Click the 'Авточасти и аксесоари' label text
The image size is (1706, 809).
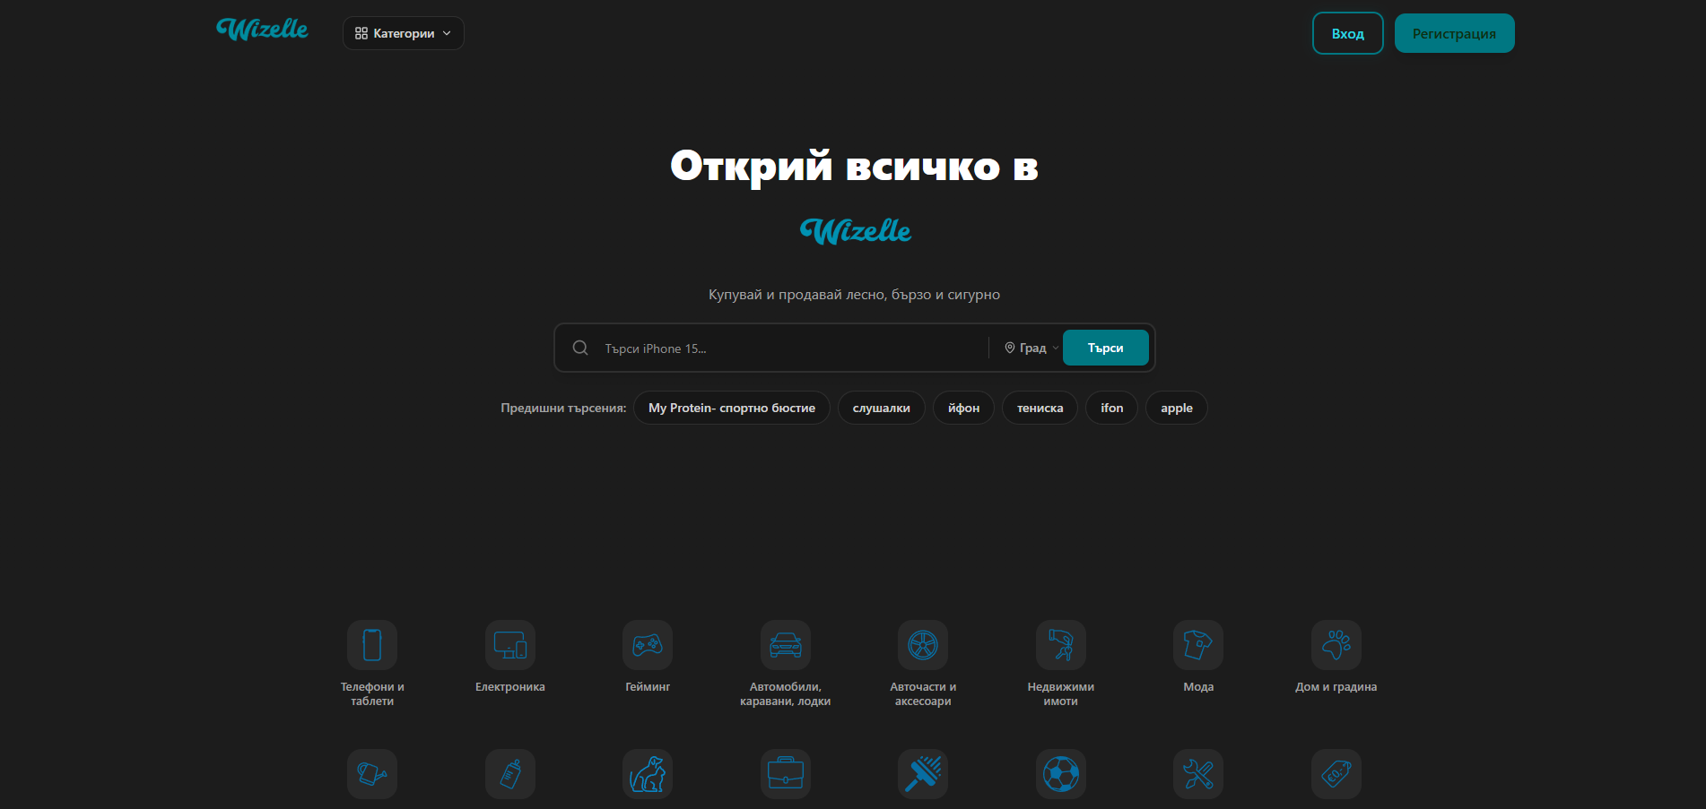pyautogui.click(x=923, y=694)
